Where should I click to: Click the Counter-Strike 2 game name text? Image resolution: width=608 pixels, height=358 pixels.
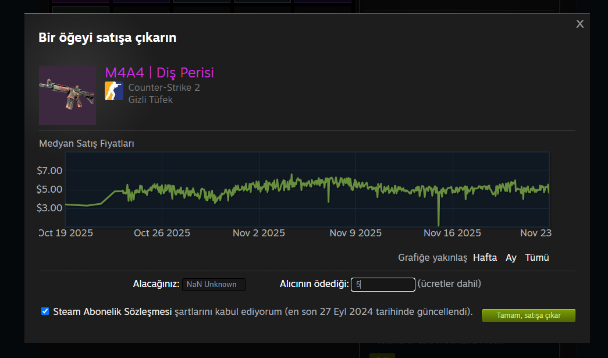[x=164, y=88]
